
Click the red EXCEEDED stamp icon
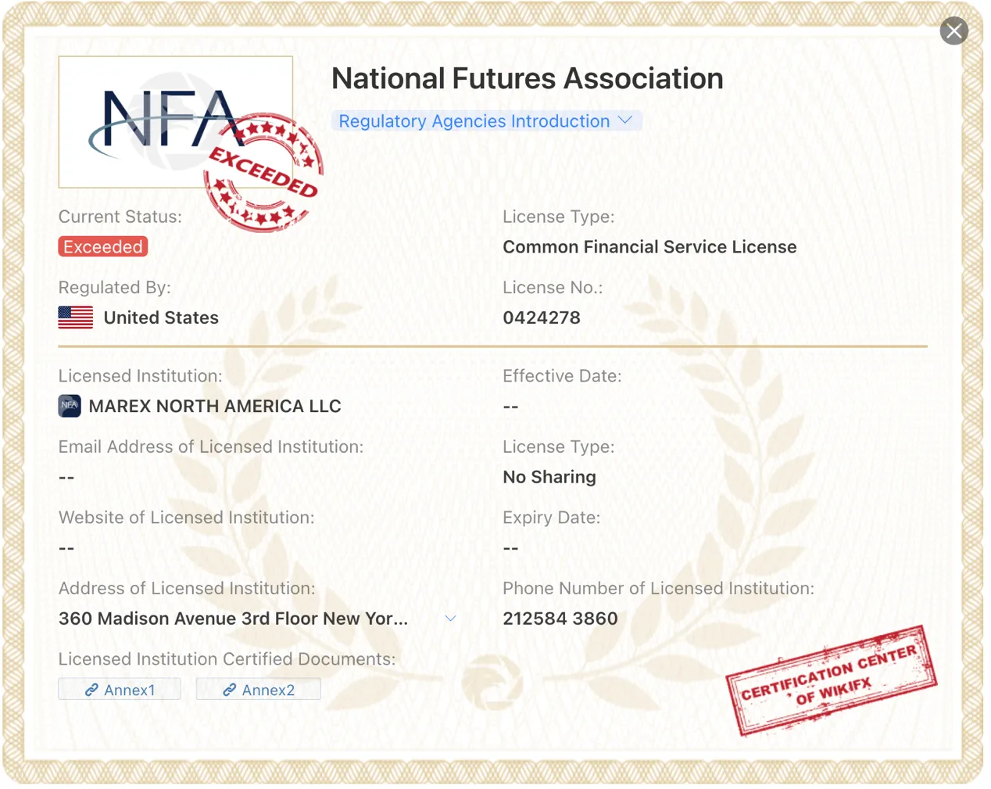pos(263,172)
